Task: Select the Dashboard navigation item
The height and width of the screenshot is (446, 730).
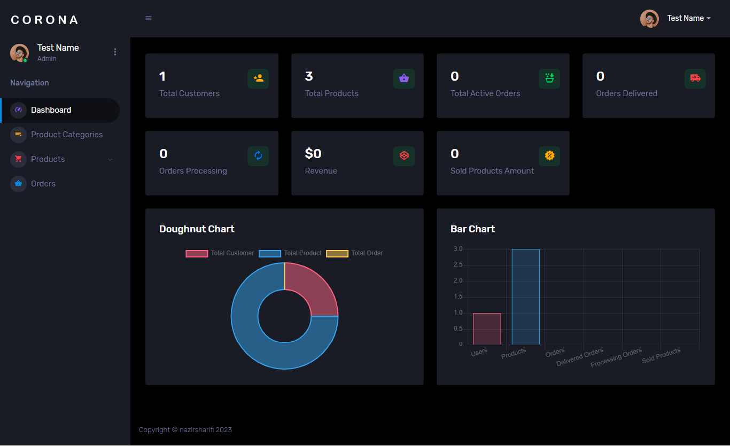Action: pos(51,110)
